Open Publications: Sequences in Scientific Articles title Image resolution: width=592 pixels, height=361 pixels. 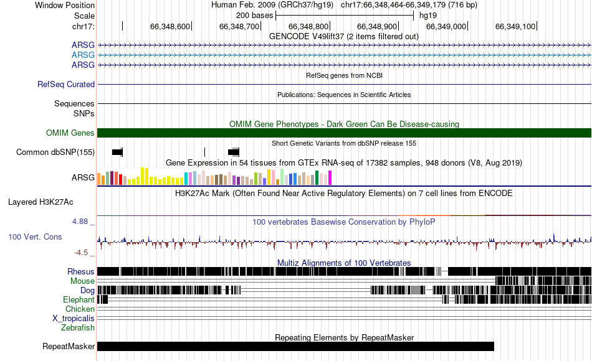coord(344,95)
